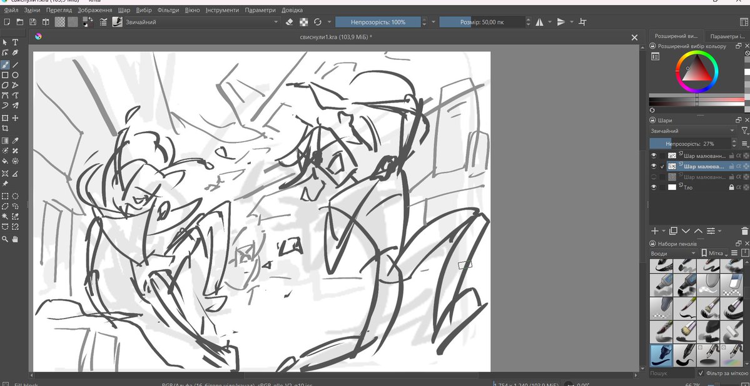The width and height of the screenshot is (750, 386).
Task: Select the Gradient tool
Action: click(5, 141)
